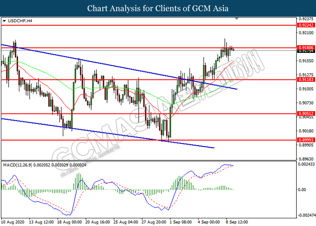Click the 0.90180 price axis label
The height and width of the screenshot is (226, 316).
(306, 131)
